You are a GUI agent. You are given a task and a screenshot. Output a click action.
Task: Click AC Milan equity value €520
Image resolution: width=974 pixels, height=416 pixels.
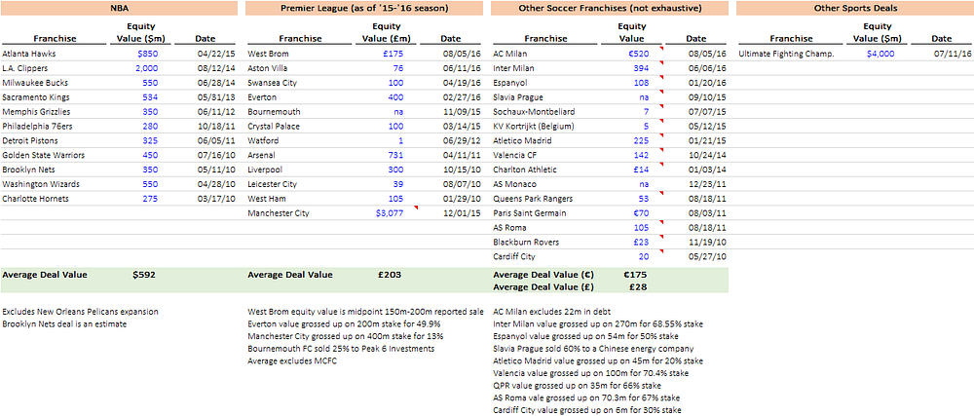tap(639, 54)
